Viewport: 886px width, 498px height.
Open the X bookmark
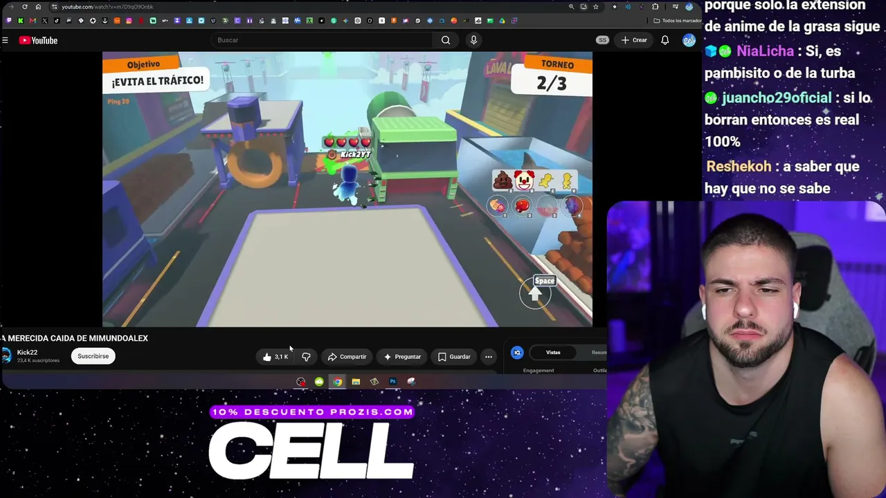tap(44, 21)
